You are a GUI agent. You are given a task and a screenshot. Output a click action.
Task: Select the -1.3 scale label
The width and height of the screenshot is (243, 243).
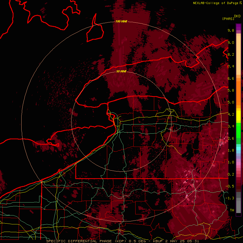coord(230,198)
